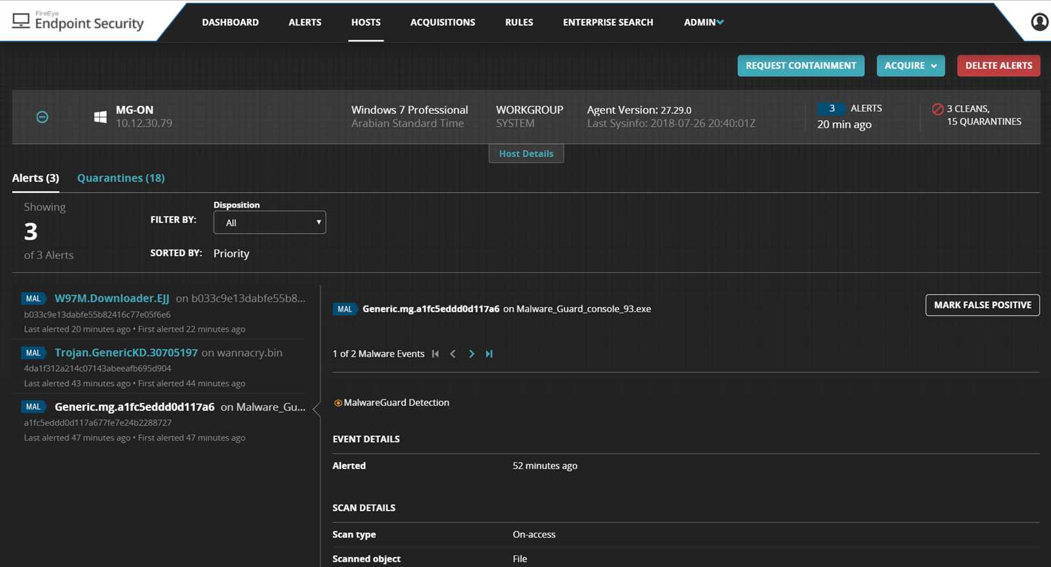Image resolution: width=1051 pixels, height=567 pixels.
Task: Click the MAL badge of W97M.Downloader.EJJ alert
Action: point(34,298)
